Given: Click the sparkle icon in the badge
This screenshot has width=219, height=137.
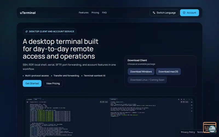Looking at the screenshot, I should (26, 32).
